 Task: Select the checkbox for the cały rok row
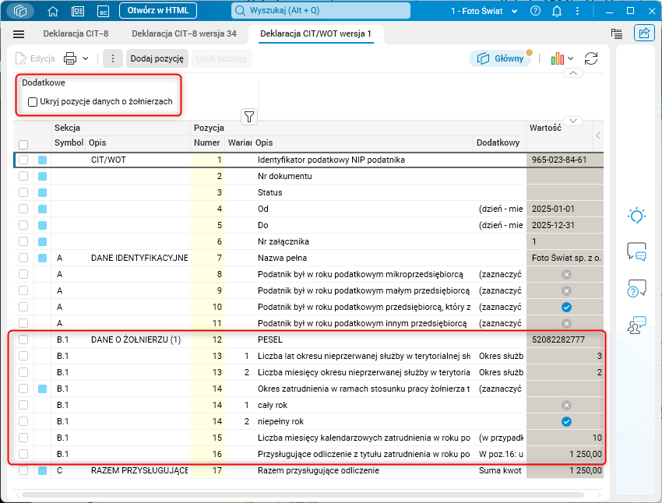23,405
